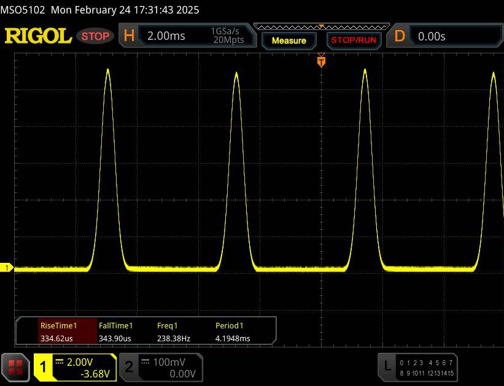The width and height of the screenshot is (504, 386).
Task: Toggle the STOP/RUN button
Action: click(x=354, y=40)
